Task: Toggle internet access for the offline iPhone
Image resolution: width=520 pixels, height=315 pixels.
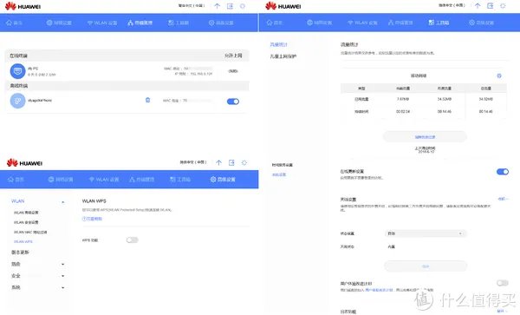Action: [x=233, y=102]
